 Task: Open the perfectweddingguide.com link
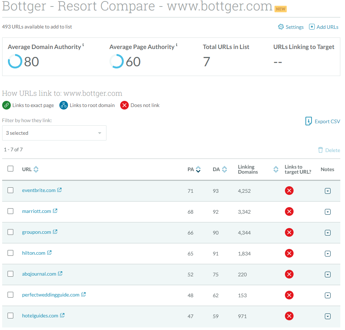(x=50, y=295)
